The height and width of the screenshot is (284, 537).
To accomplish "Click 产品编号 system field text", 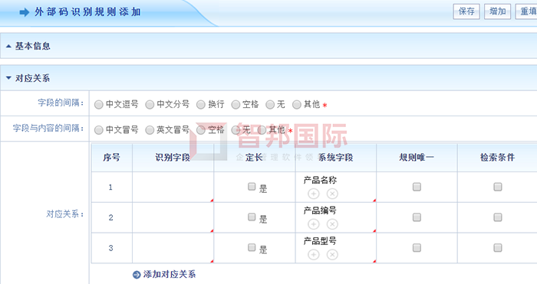I will (x=320, y=211).
